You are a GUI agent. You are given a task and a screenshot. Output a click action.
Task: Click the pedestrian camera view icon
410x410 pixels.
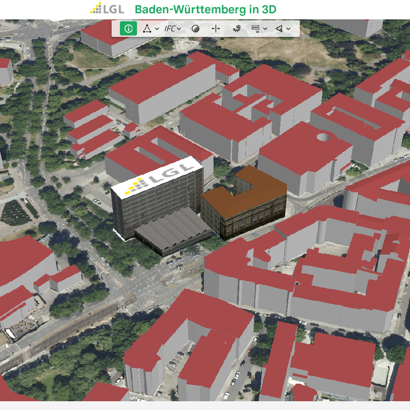pyautogui.click(x=236, y=29)
